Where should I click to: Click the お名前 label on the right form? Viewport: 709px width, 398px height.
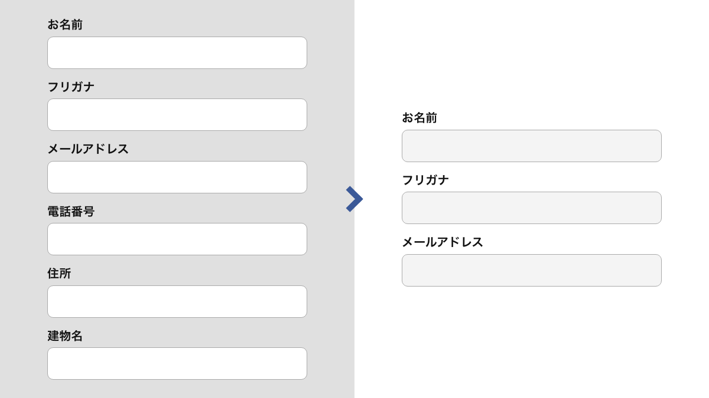click(x=419, y=118)
